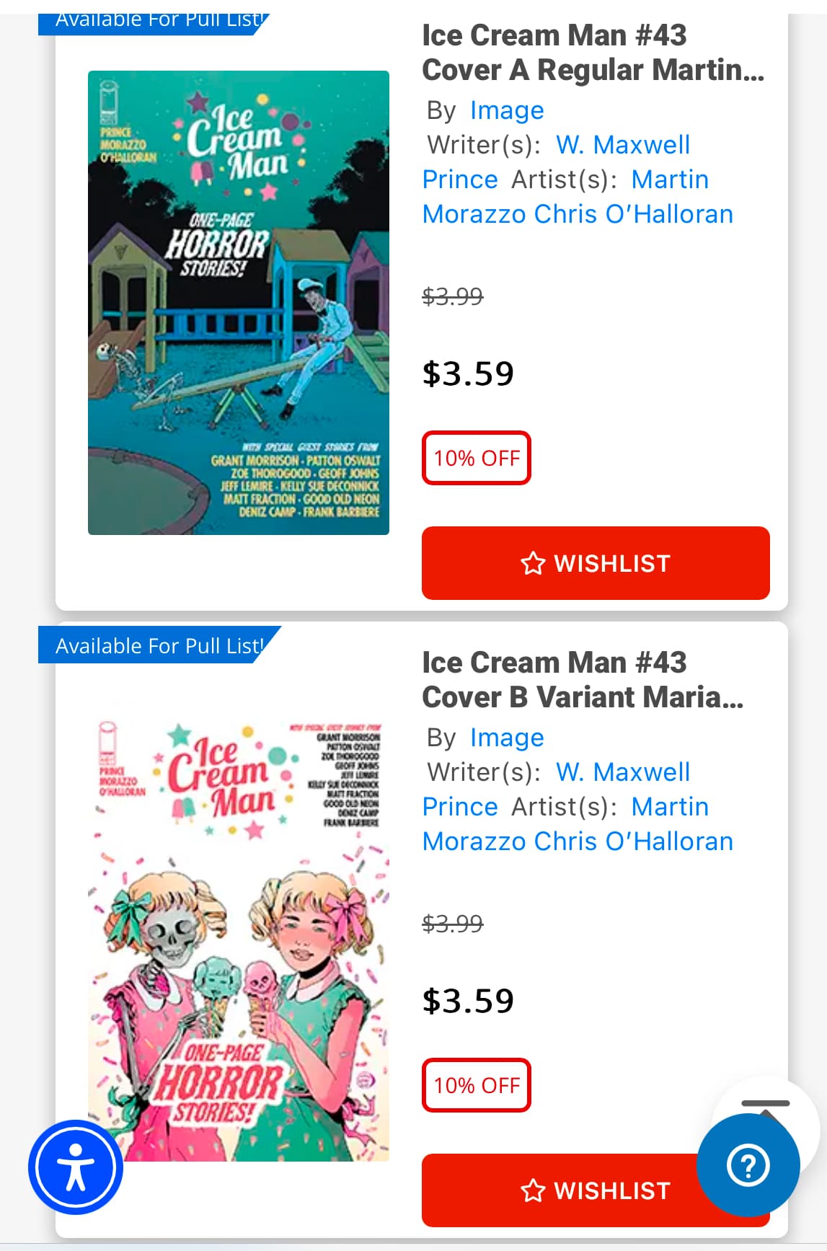Add Cover A Regular to wishlist
The width and height of the screenshot is (827, 1251).
click(x=596, y=563)
